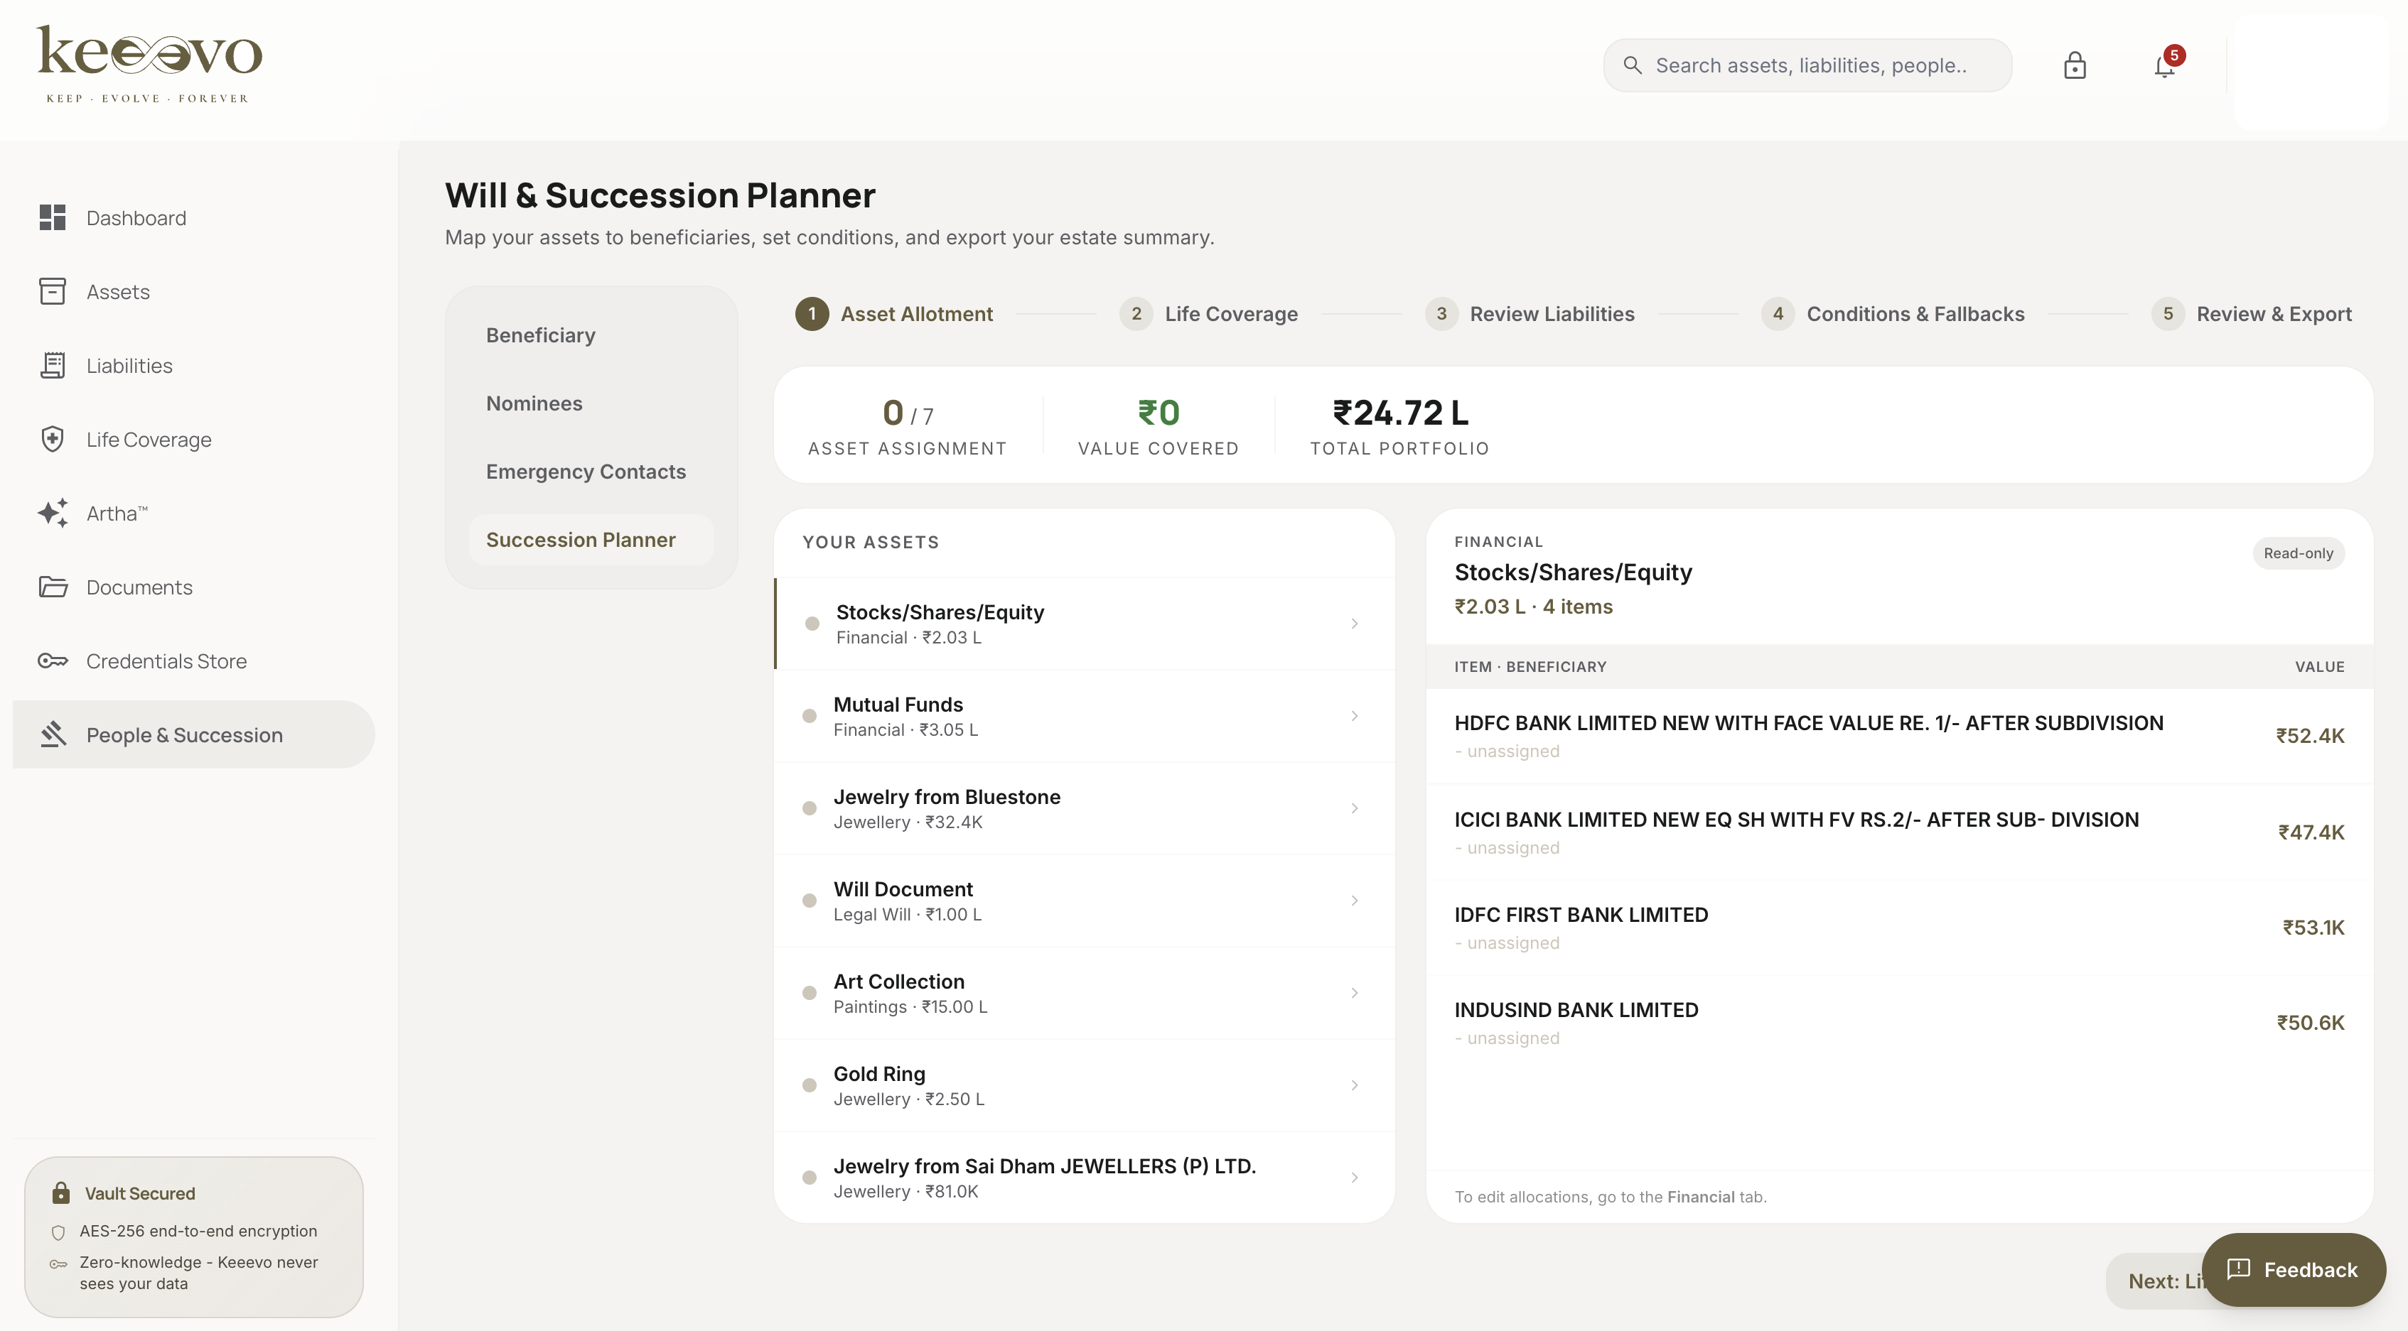
Task: Switch to the Nominees tab
Action: 592,403
